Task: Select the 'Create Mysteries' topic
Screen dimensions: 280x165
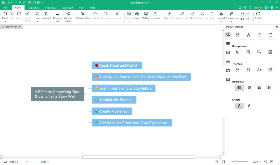Action: click(112, 111)
